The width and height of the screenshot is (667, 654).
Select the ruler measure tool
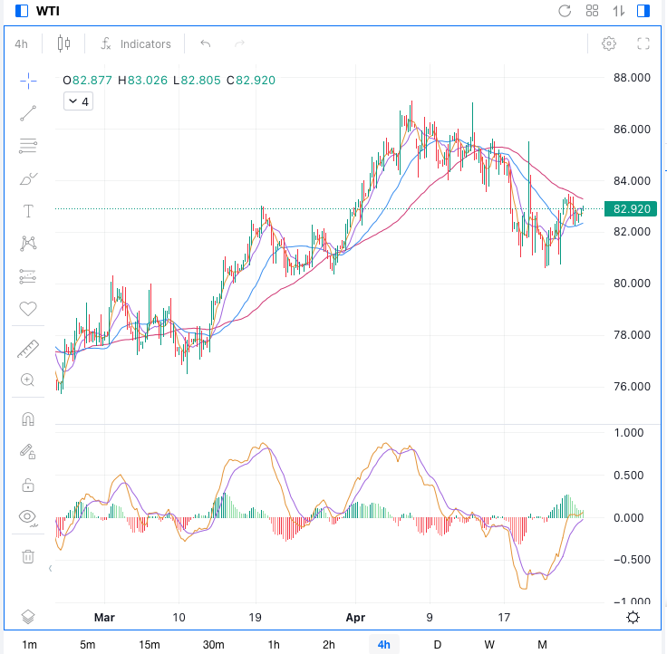click(28, 349)
